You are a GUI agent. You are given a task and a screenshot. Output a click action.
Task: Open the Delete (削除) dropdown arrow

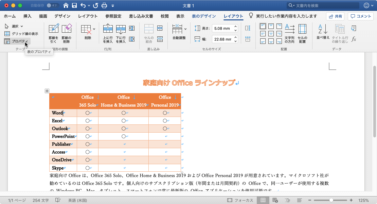click(x=94, y=29)
